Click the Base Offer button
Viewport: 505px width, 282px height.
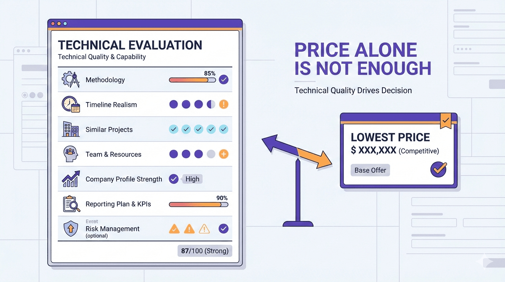point(370,170)
